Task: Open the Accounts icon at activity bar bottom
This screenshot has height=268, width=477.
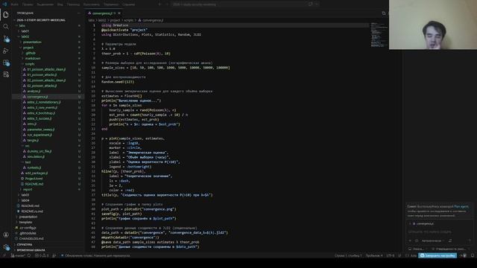Action: coord(6,235)
